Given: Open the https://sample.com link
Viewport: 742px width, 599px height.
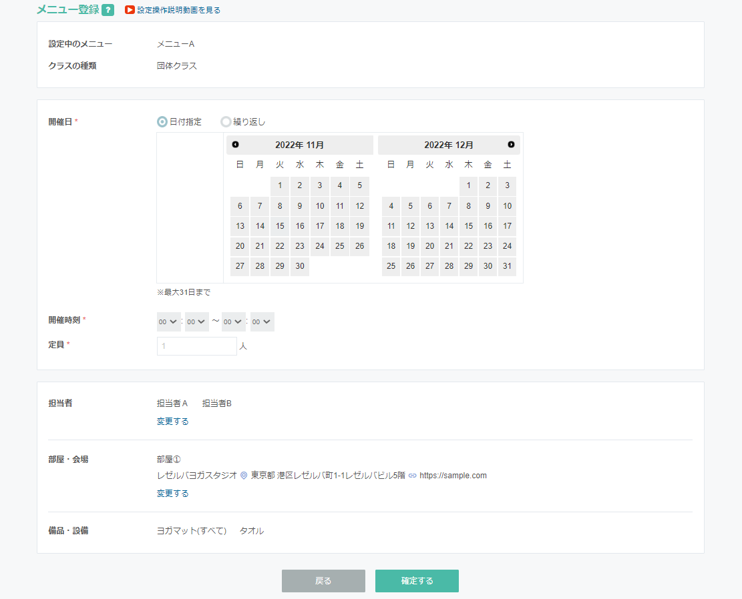Looking at the screenshot, I should (453, 476).
